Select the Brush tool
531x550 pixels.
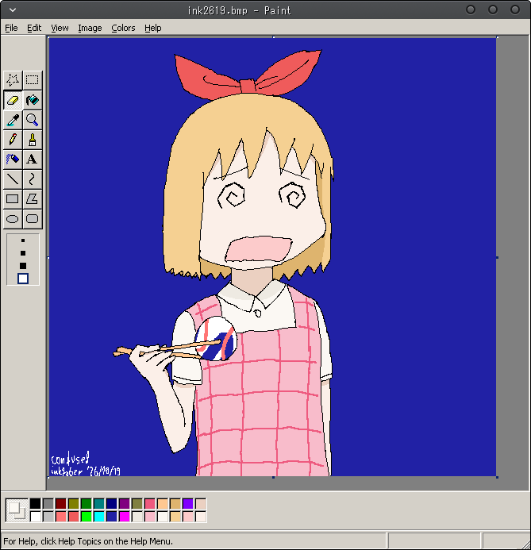[x=33, y=140]
